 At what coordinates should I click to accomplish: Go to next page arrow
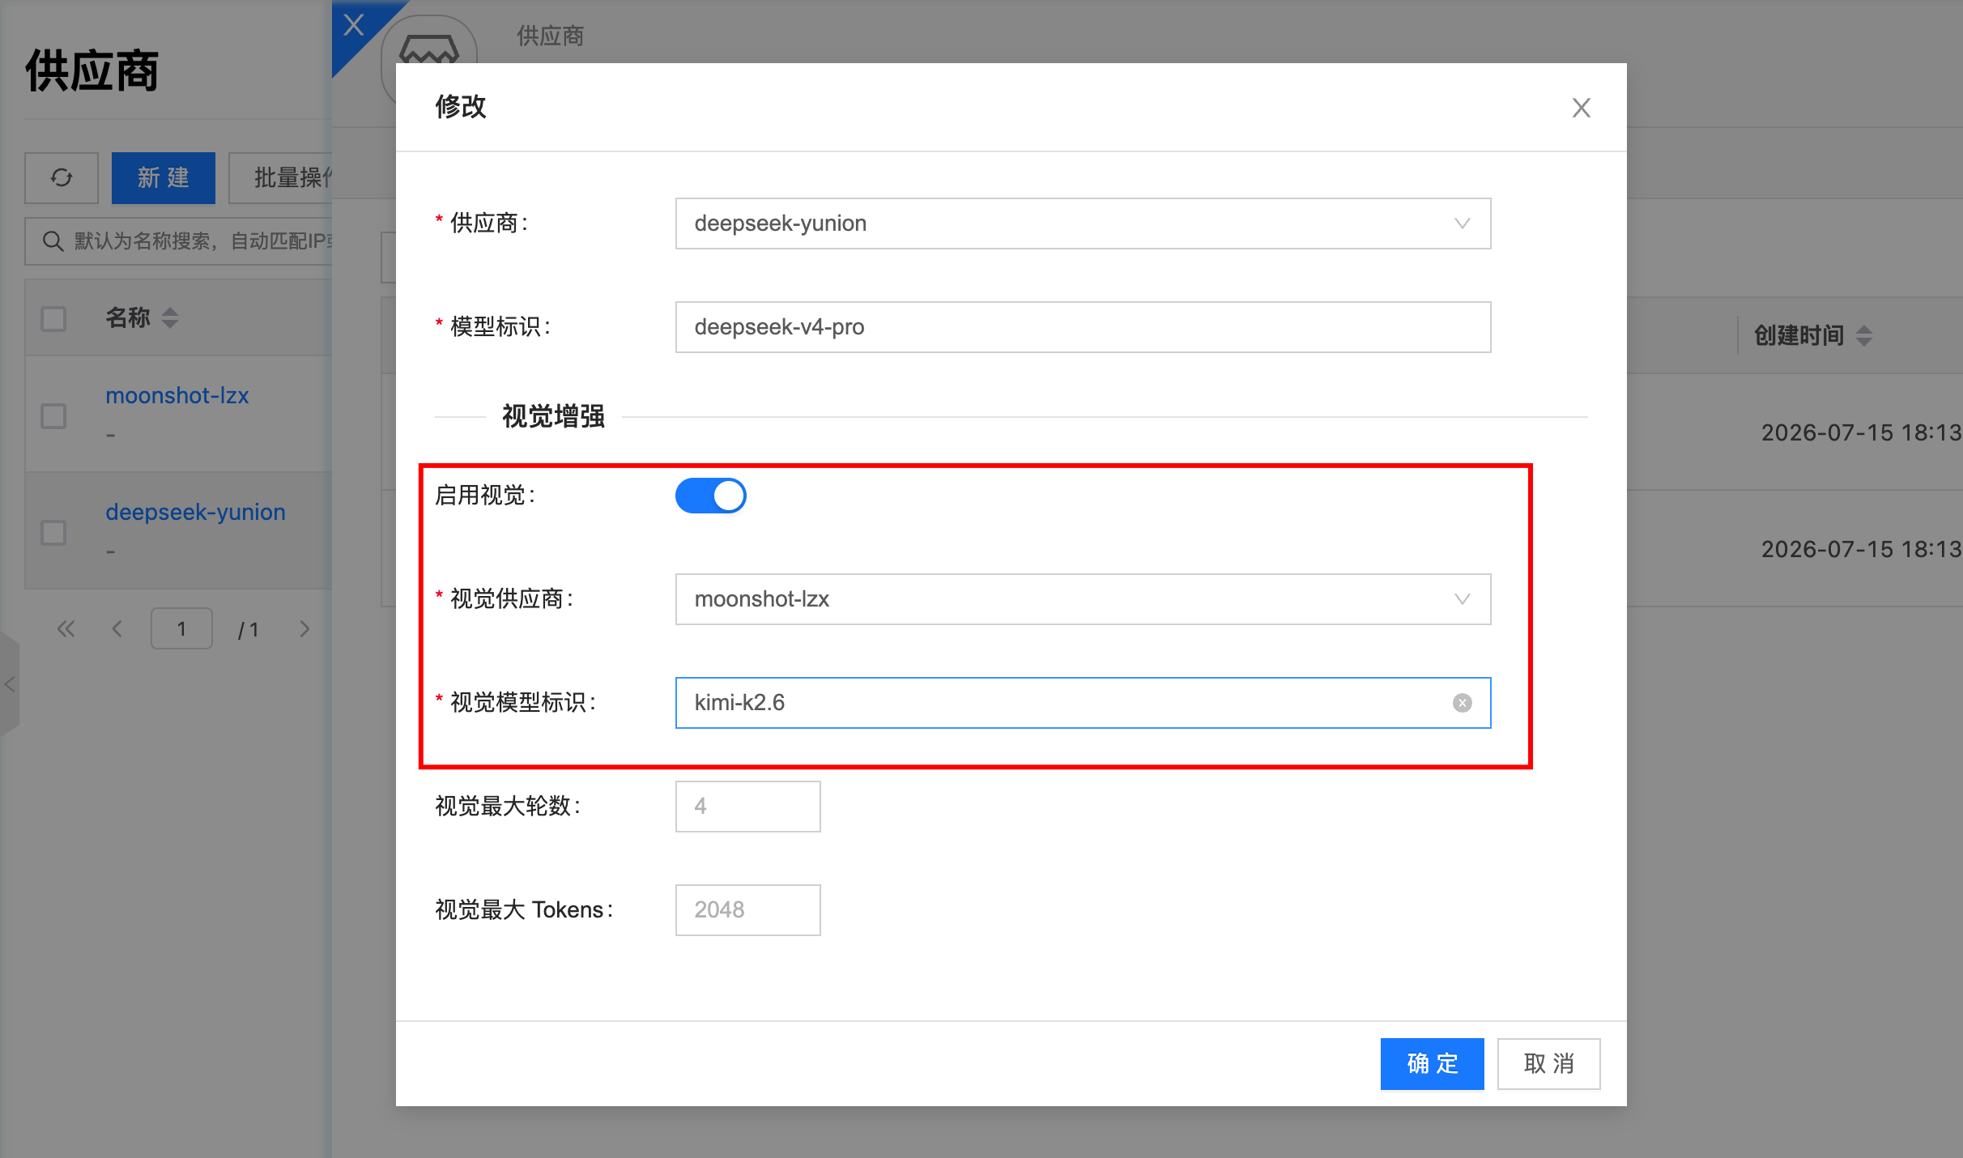(304, 629)
